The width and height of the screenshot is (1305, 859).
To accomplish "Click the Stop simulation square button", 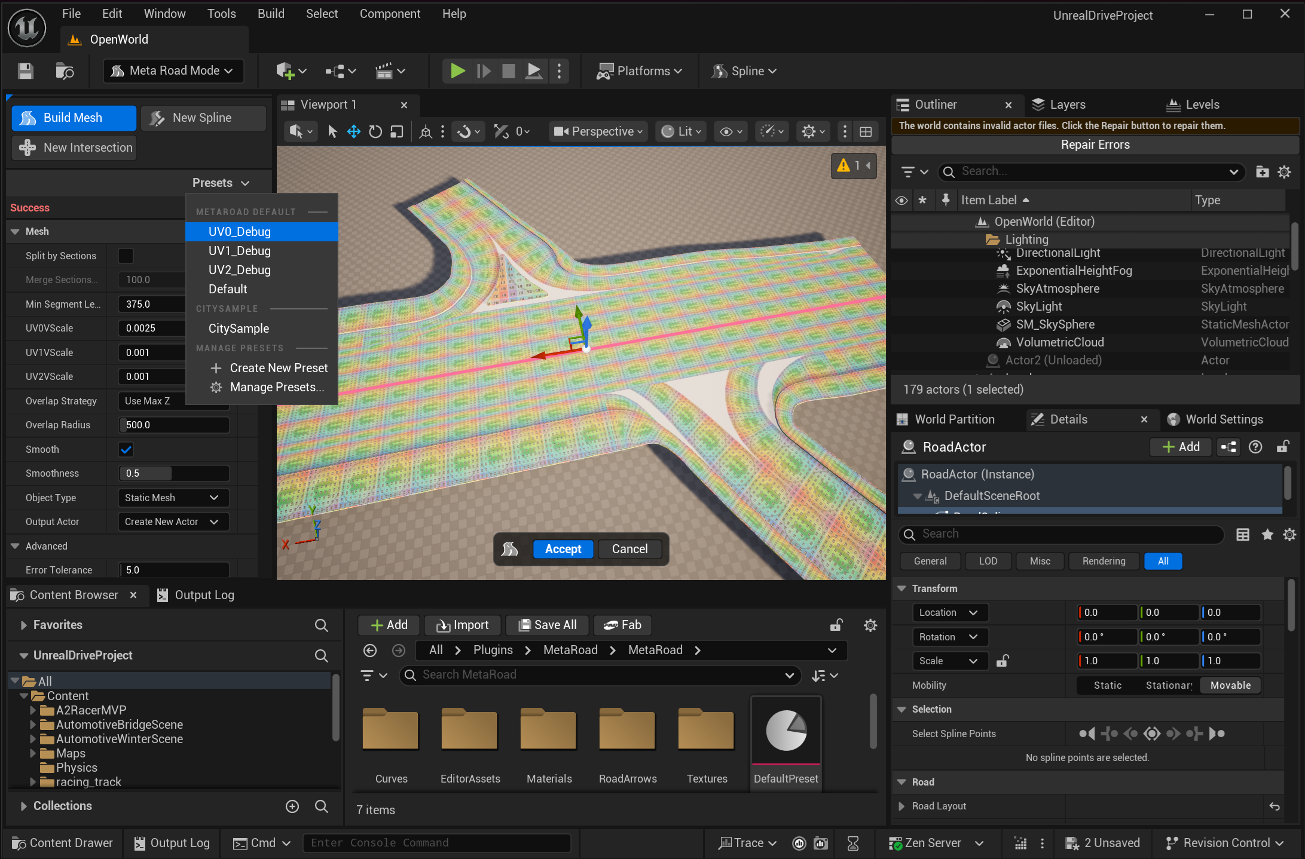I will click(509, 71).
